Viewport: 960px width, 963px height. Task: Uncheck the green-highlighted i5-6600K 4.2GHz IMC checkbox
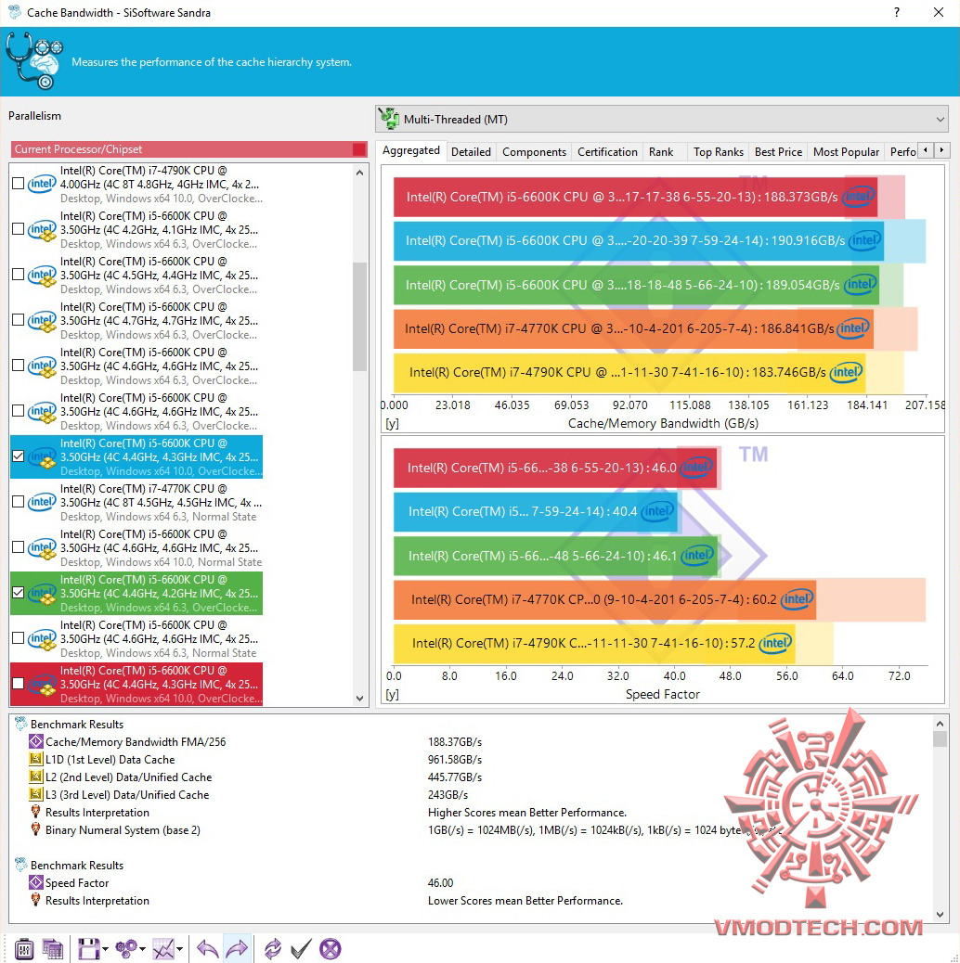point(19,593)
